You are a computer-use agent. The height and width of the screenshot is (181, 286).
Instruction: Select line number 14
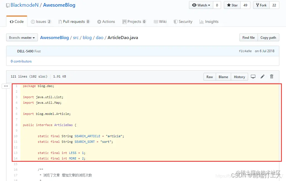(x=16, y=158)
